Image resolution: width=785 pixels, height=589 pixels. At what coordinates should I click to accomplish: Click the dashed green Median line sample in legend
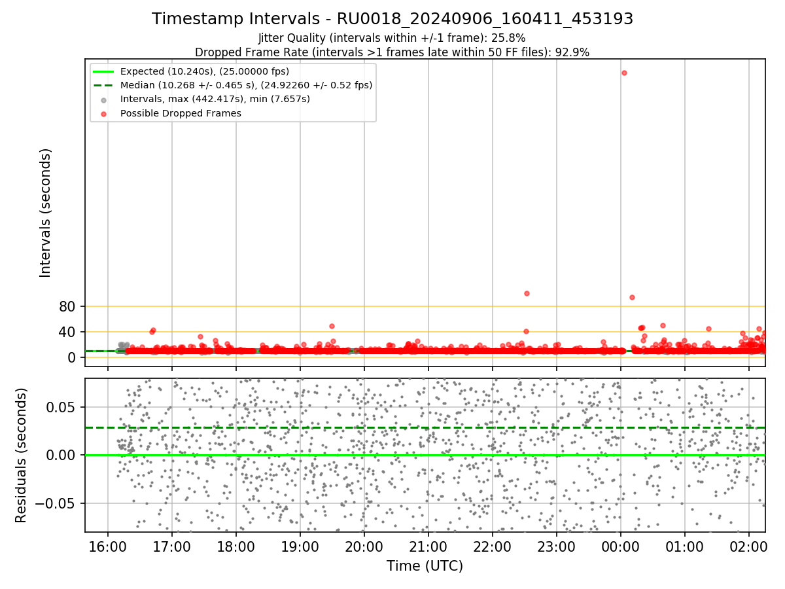(105, 85)
